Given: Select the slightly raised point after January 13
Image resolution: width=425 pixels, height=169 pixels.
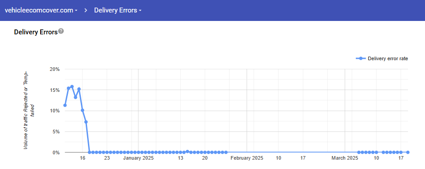Looking at the screenshot, I should coord(187,152).
